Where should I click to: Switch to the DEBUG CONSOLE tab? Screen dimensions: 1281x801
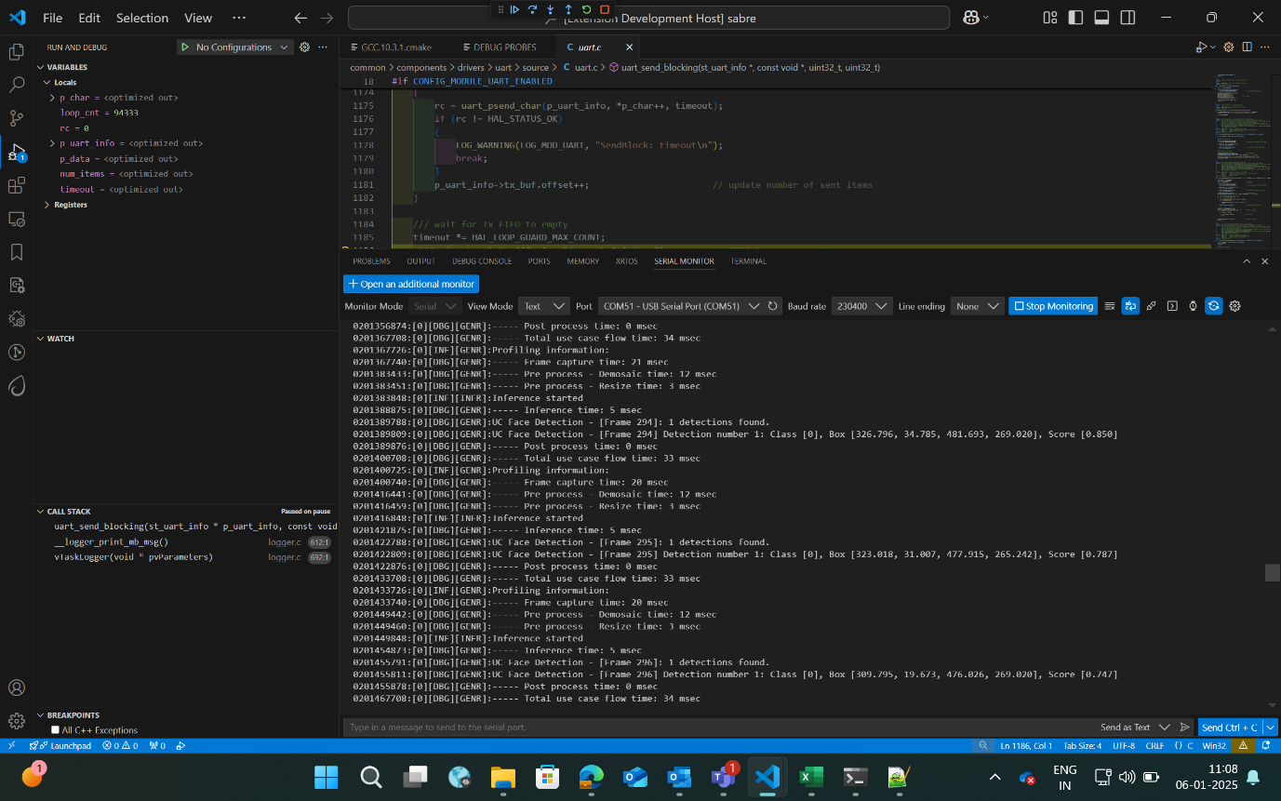481,261
